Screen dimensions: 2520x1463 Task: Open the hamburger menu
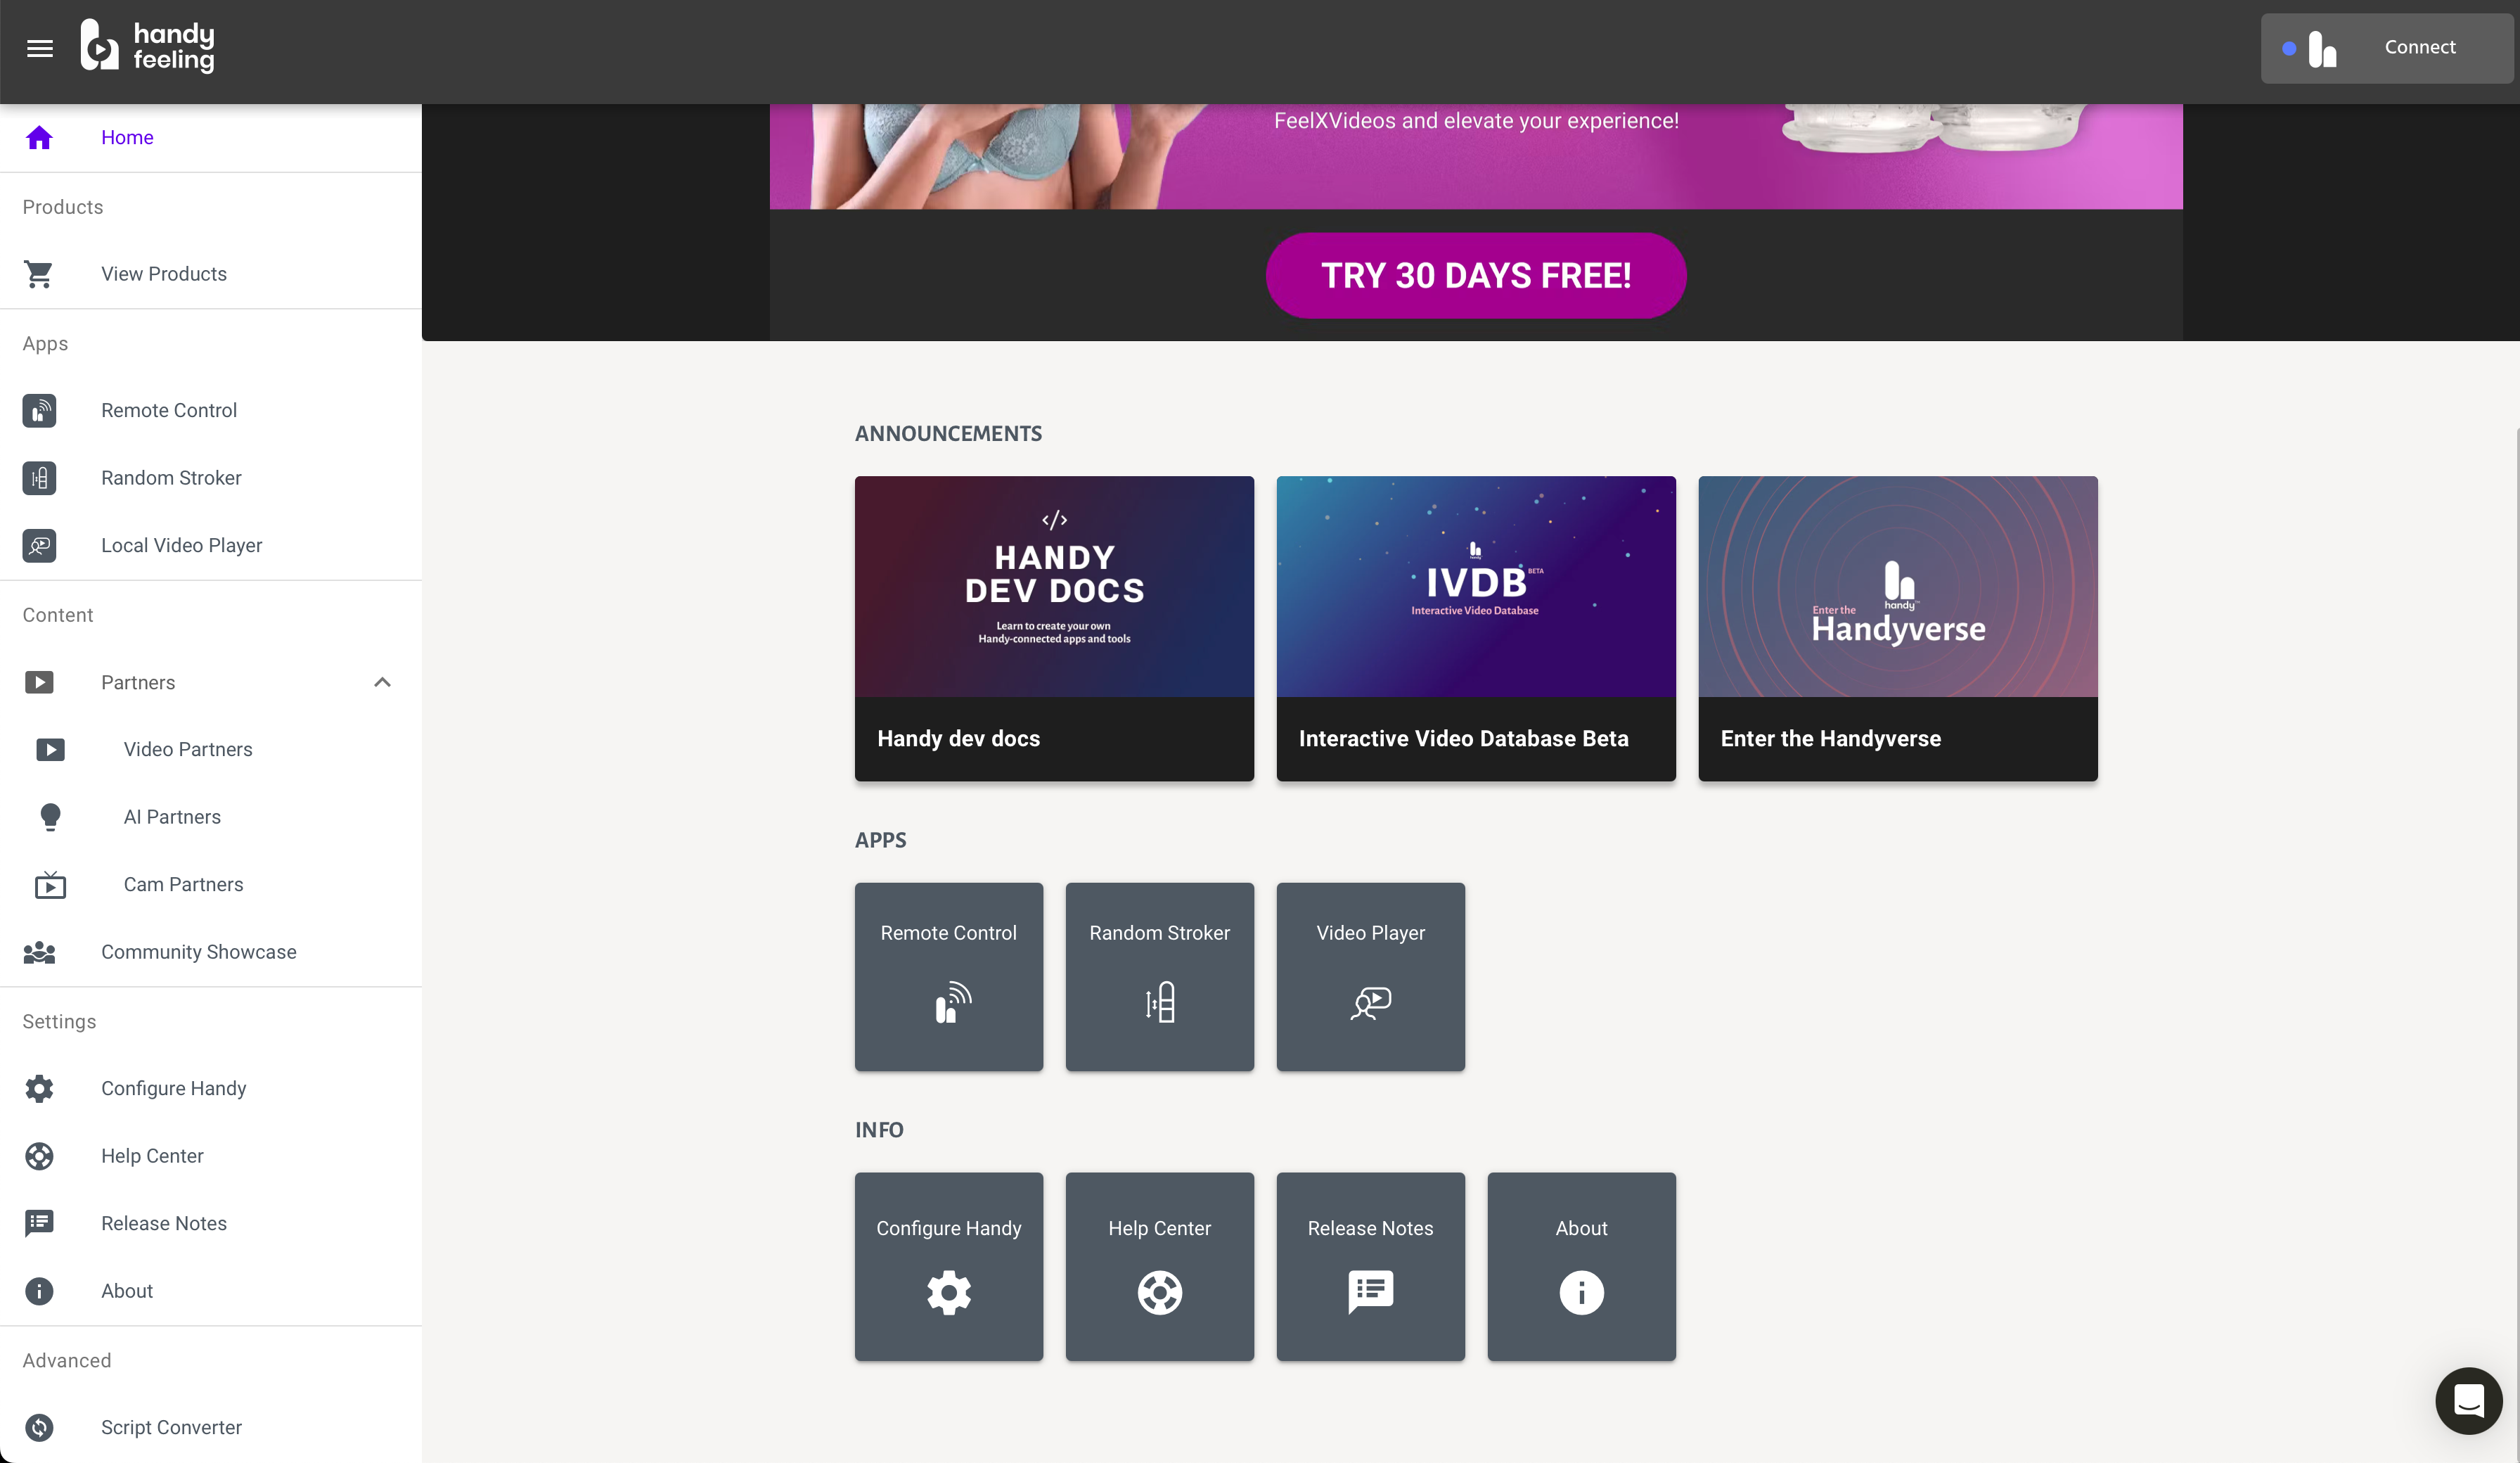point(40,48)
